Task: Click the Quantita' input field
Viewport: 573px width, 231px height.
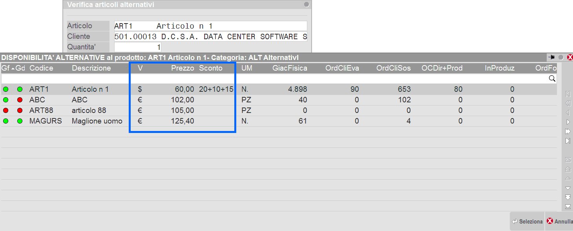Action: point(137,47)
